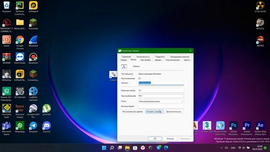
Task: Open Google Chrome desktop shortcut
Action: point(20,42)
